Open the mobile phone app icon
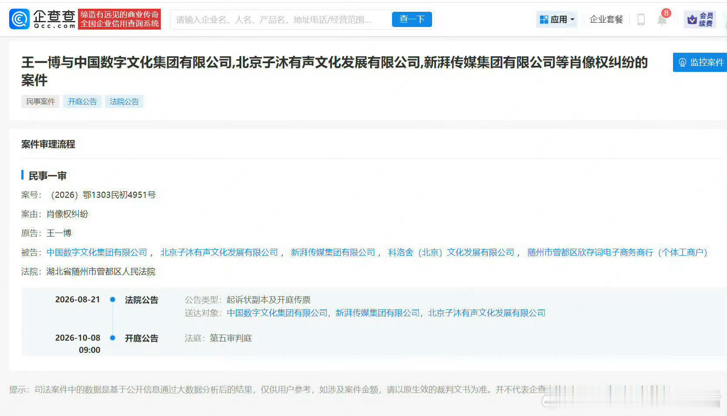 [641, 19]
